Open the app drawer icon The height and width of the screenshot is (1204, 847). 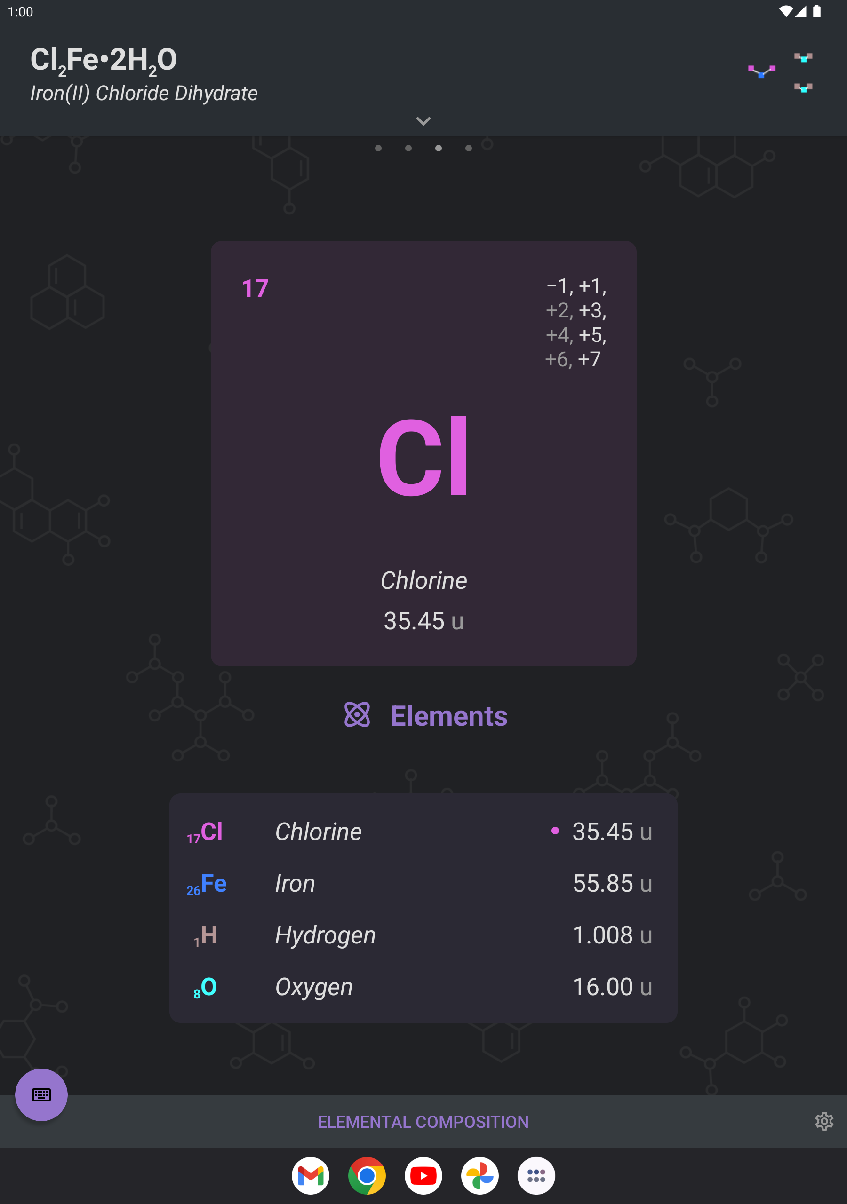(536, 1176)
